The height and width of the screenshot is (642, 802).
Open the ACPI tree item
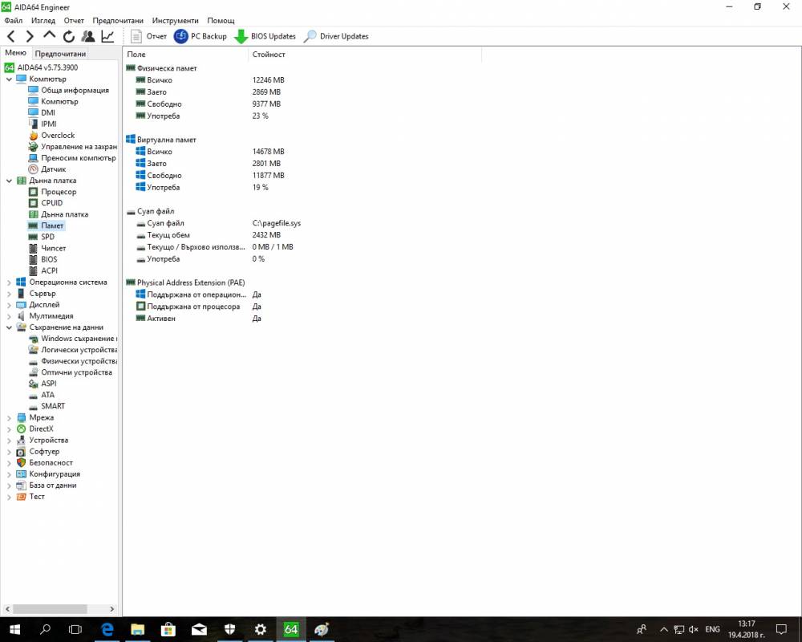tap(43, 270)
